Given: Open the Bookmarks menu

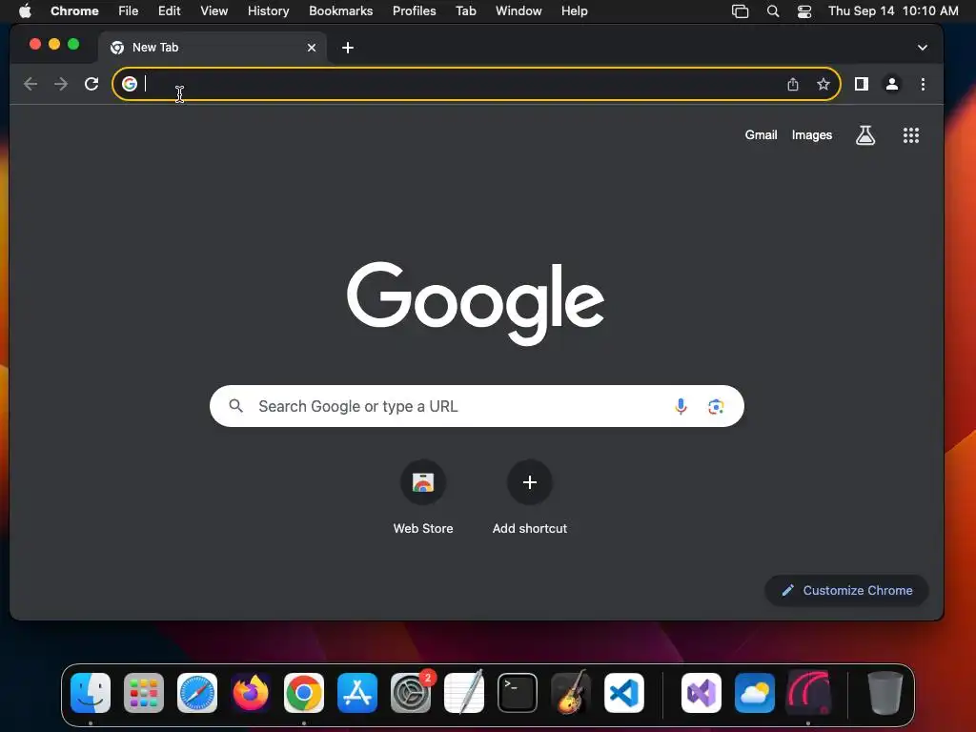Looking at the screenshot, I should click(340, 11).
